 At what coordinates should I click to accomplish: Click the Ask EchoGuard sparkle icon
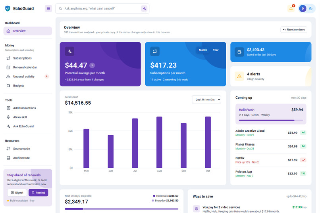coord(8,127)
